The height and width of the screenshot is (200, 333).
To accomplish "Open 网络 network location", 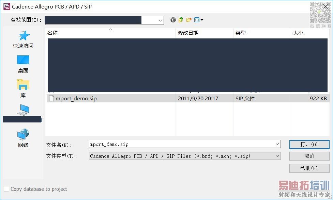I will 23,138.
